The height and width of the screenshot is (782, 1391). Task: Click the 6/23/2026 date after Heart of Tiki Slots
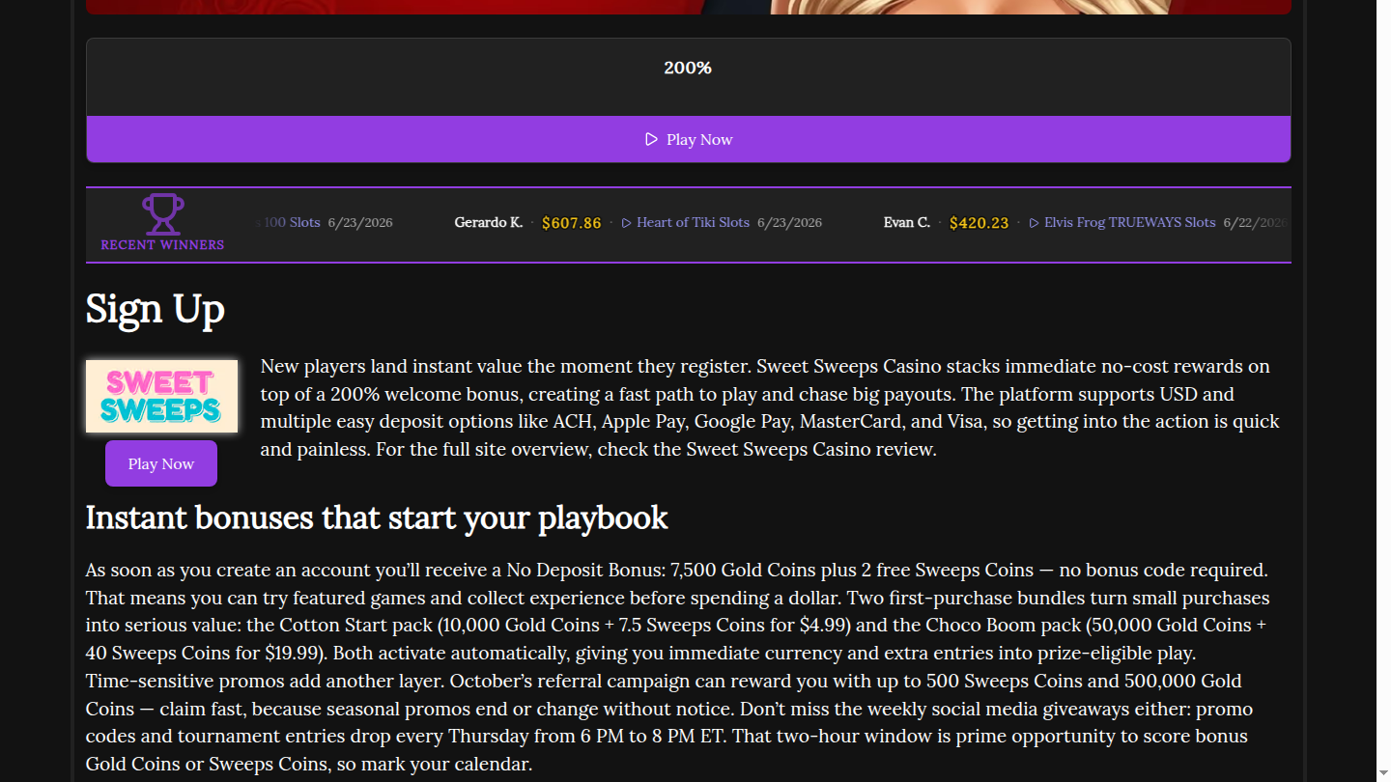pyautogui.click(x=790, y=222)
